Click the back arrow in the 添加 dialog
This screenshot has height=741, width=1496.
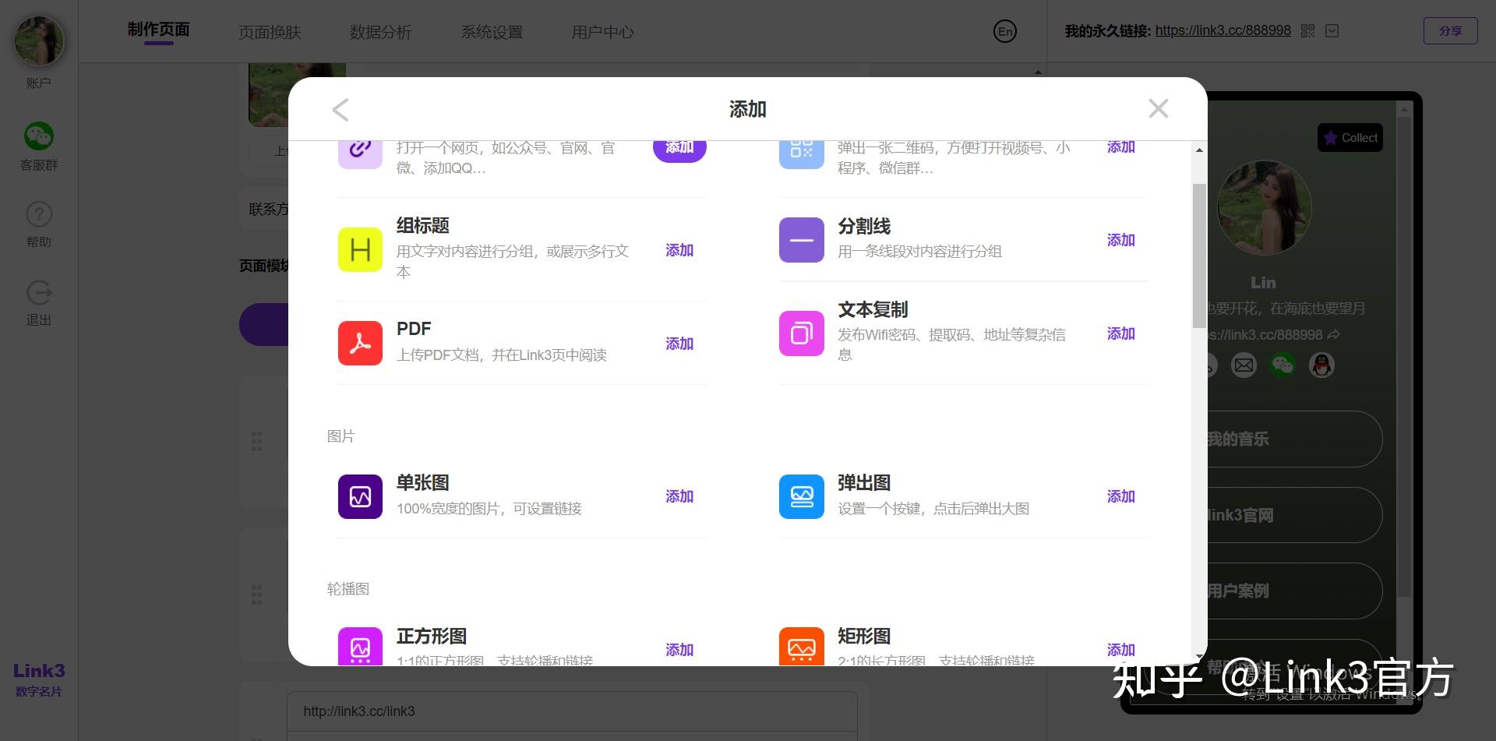click(340, 109)
